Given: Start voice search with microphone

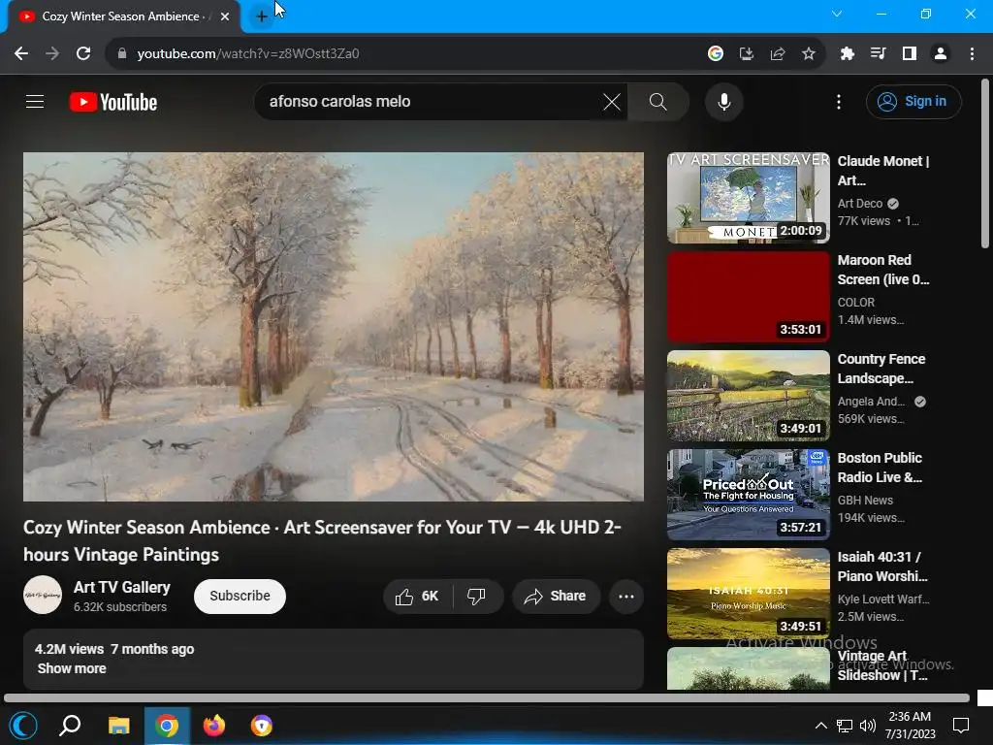Looking at the screenshot, I should click(x=723, y=101).
